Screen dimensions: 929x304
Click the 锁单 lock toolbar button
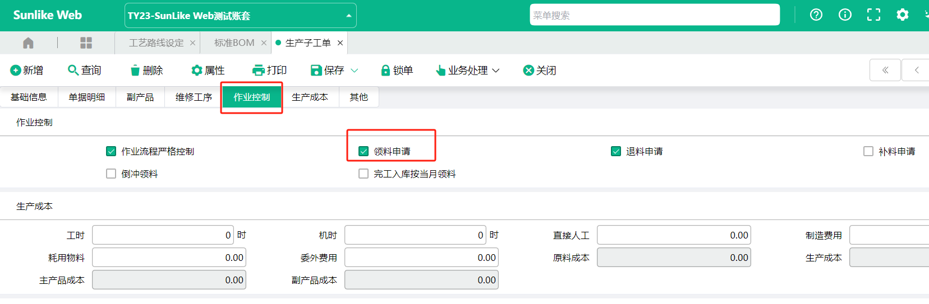(397, 71)
